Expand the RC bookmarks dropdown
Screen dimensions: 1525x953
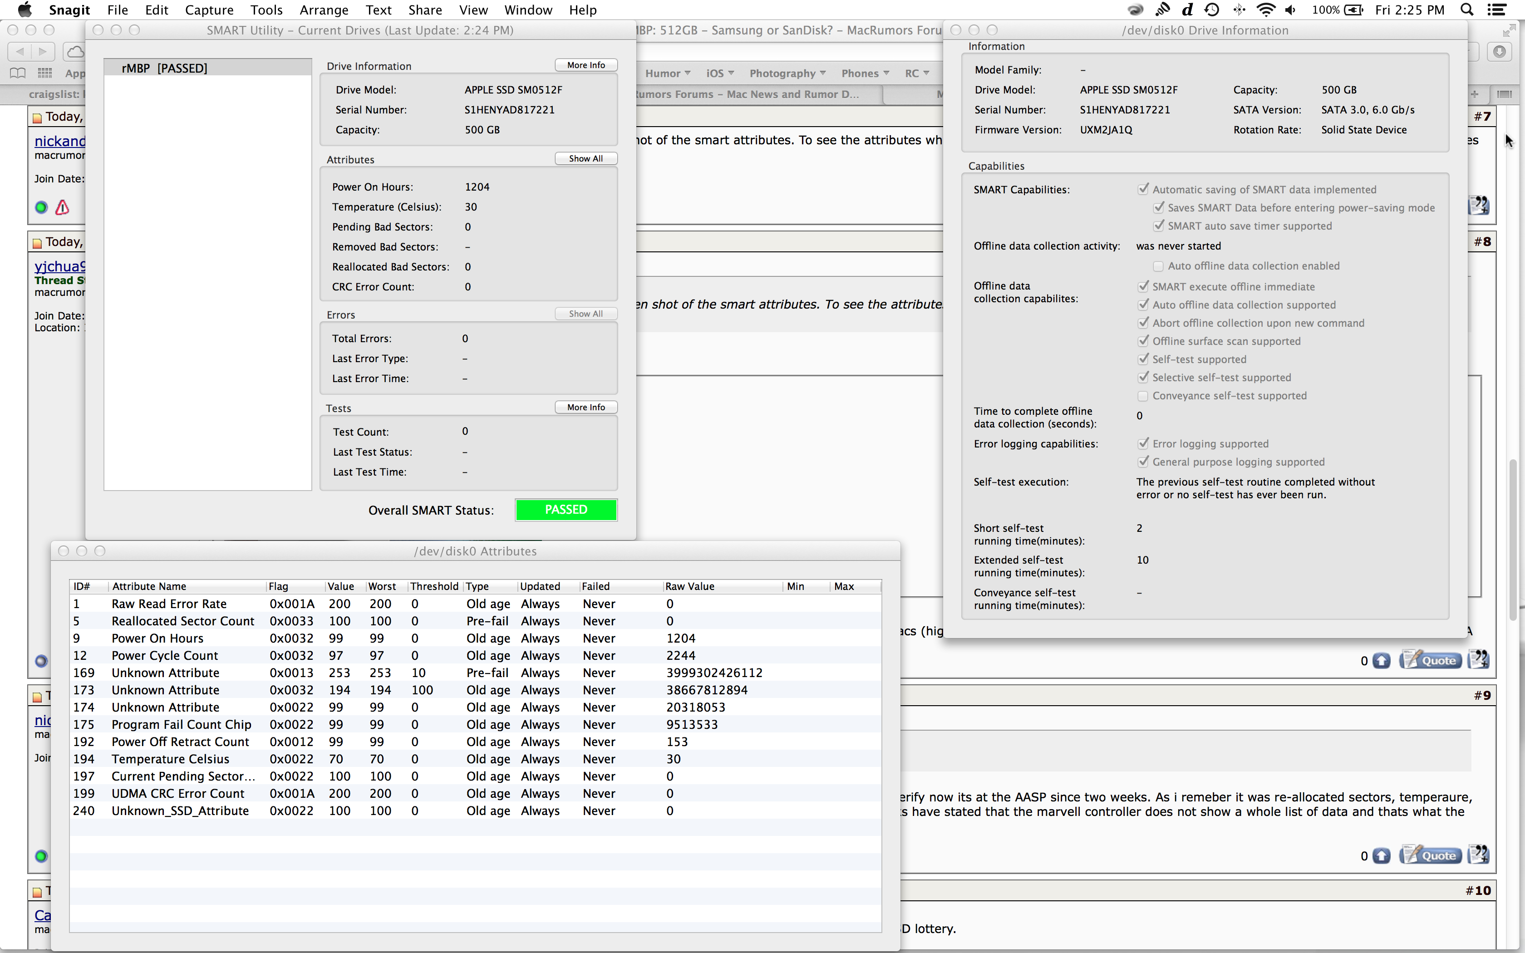pos(918,73)
